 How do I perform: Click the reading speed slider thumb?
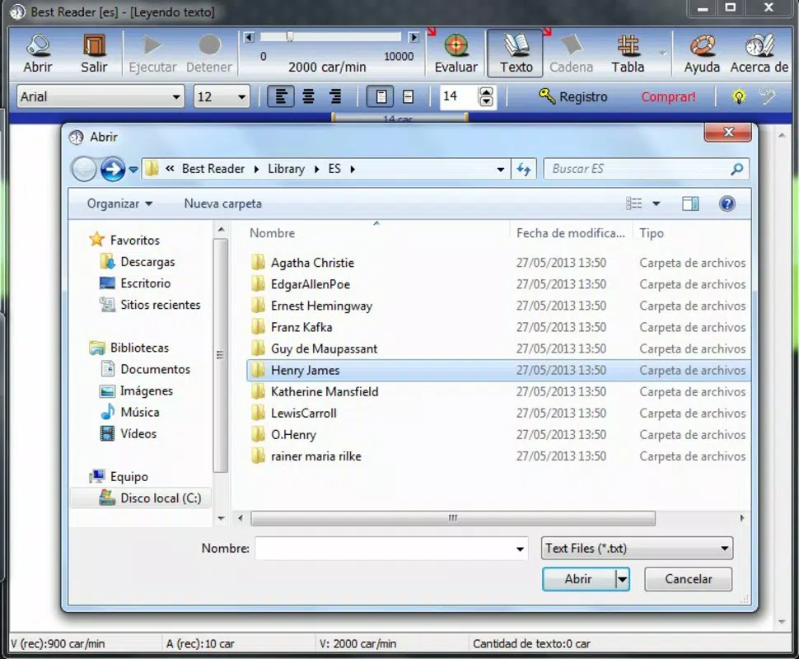[x=289, y=36]
